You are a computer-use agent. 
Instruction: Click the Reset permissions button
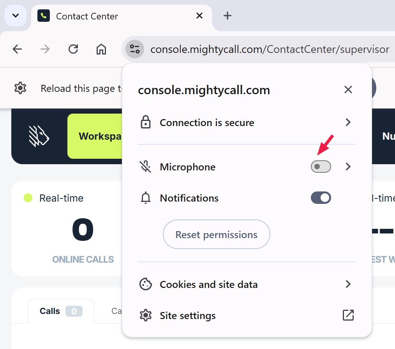coord(216,235)
